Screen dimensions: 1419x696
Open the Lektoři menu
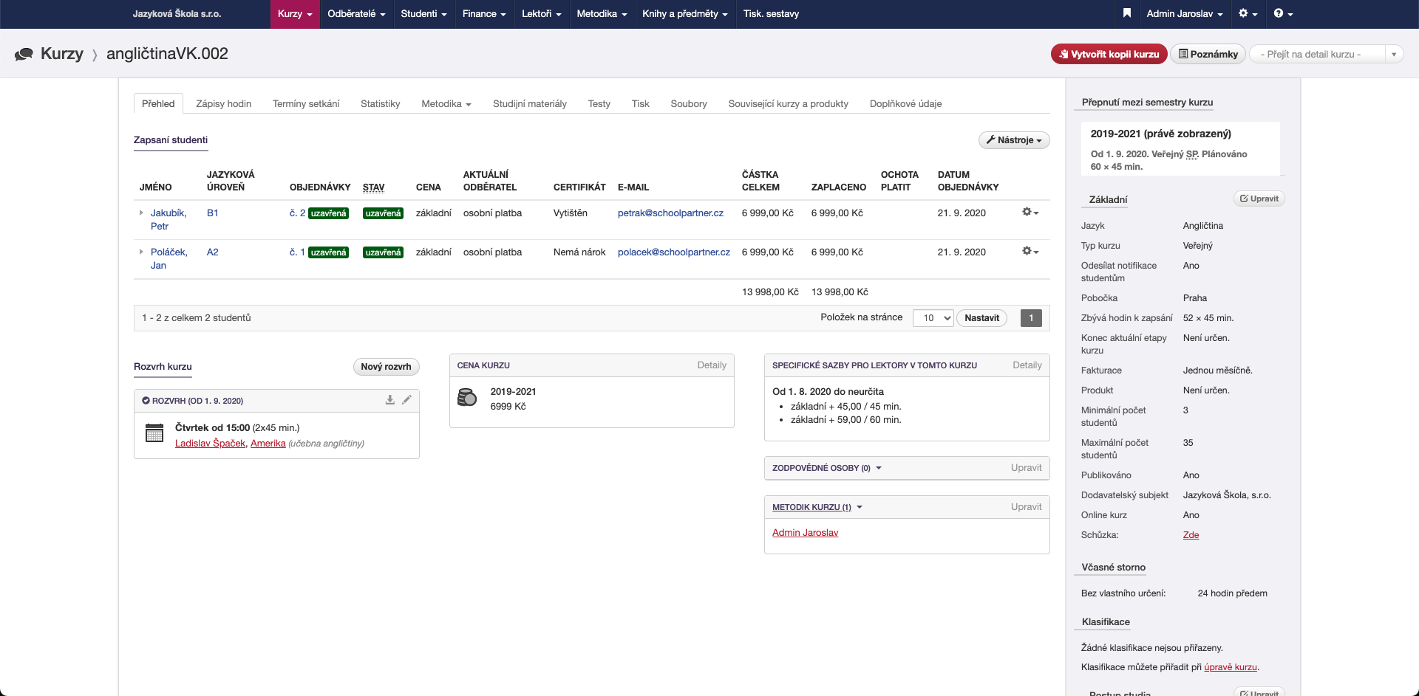542,14
